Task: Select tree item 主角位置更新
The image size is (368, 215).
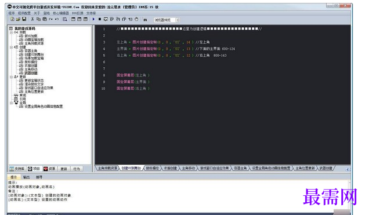Action: pyautogui.click(x=34, y=92)
